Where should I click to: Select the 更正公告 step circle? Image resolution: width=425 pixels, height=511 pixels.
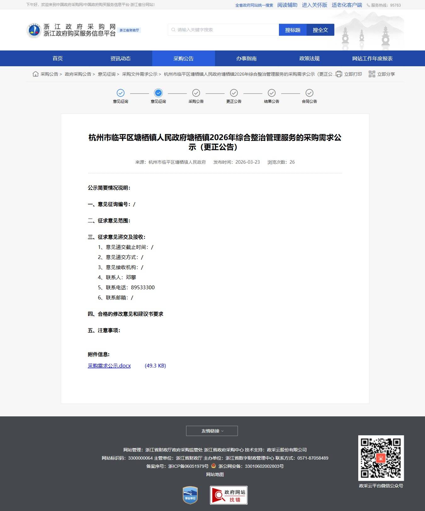(x=234, y=93)
